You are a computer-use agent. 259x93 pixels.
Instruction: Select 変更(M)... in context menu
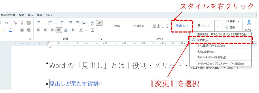[221, 40]
